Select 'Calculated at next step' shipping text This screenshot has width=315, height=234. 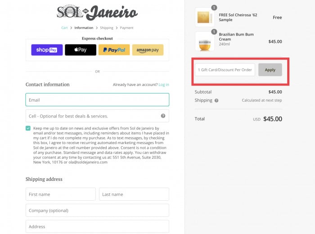pyautogui.click(x=262, y=100)
